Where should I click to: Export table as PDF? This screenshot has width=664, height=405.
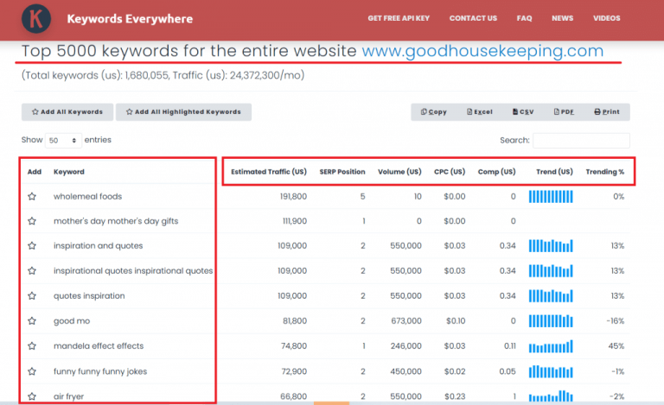tap(564, 112)
